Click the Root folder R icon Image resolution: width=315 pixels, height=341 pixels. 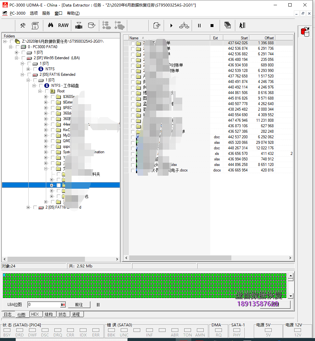52,91
